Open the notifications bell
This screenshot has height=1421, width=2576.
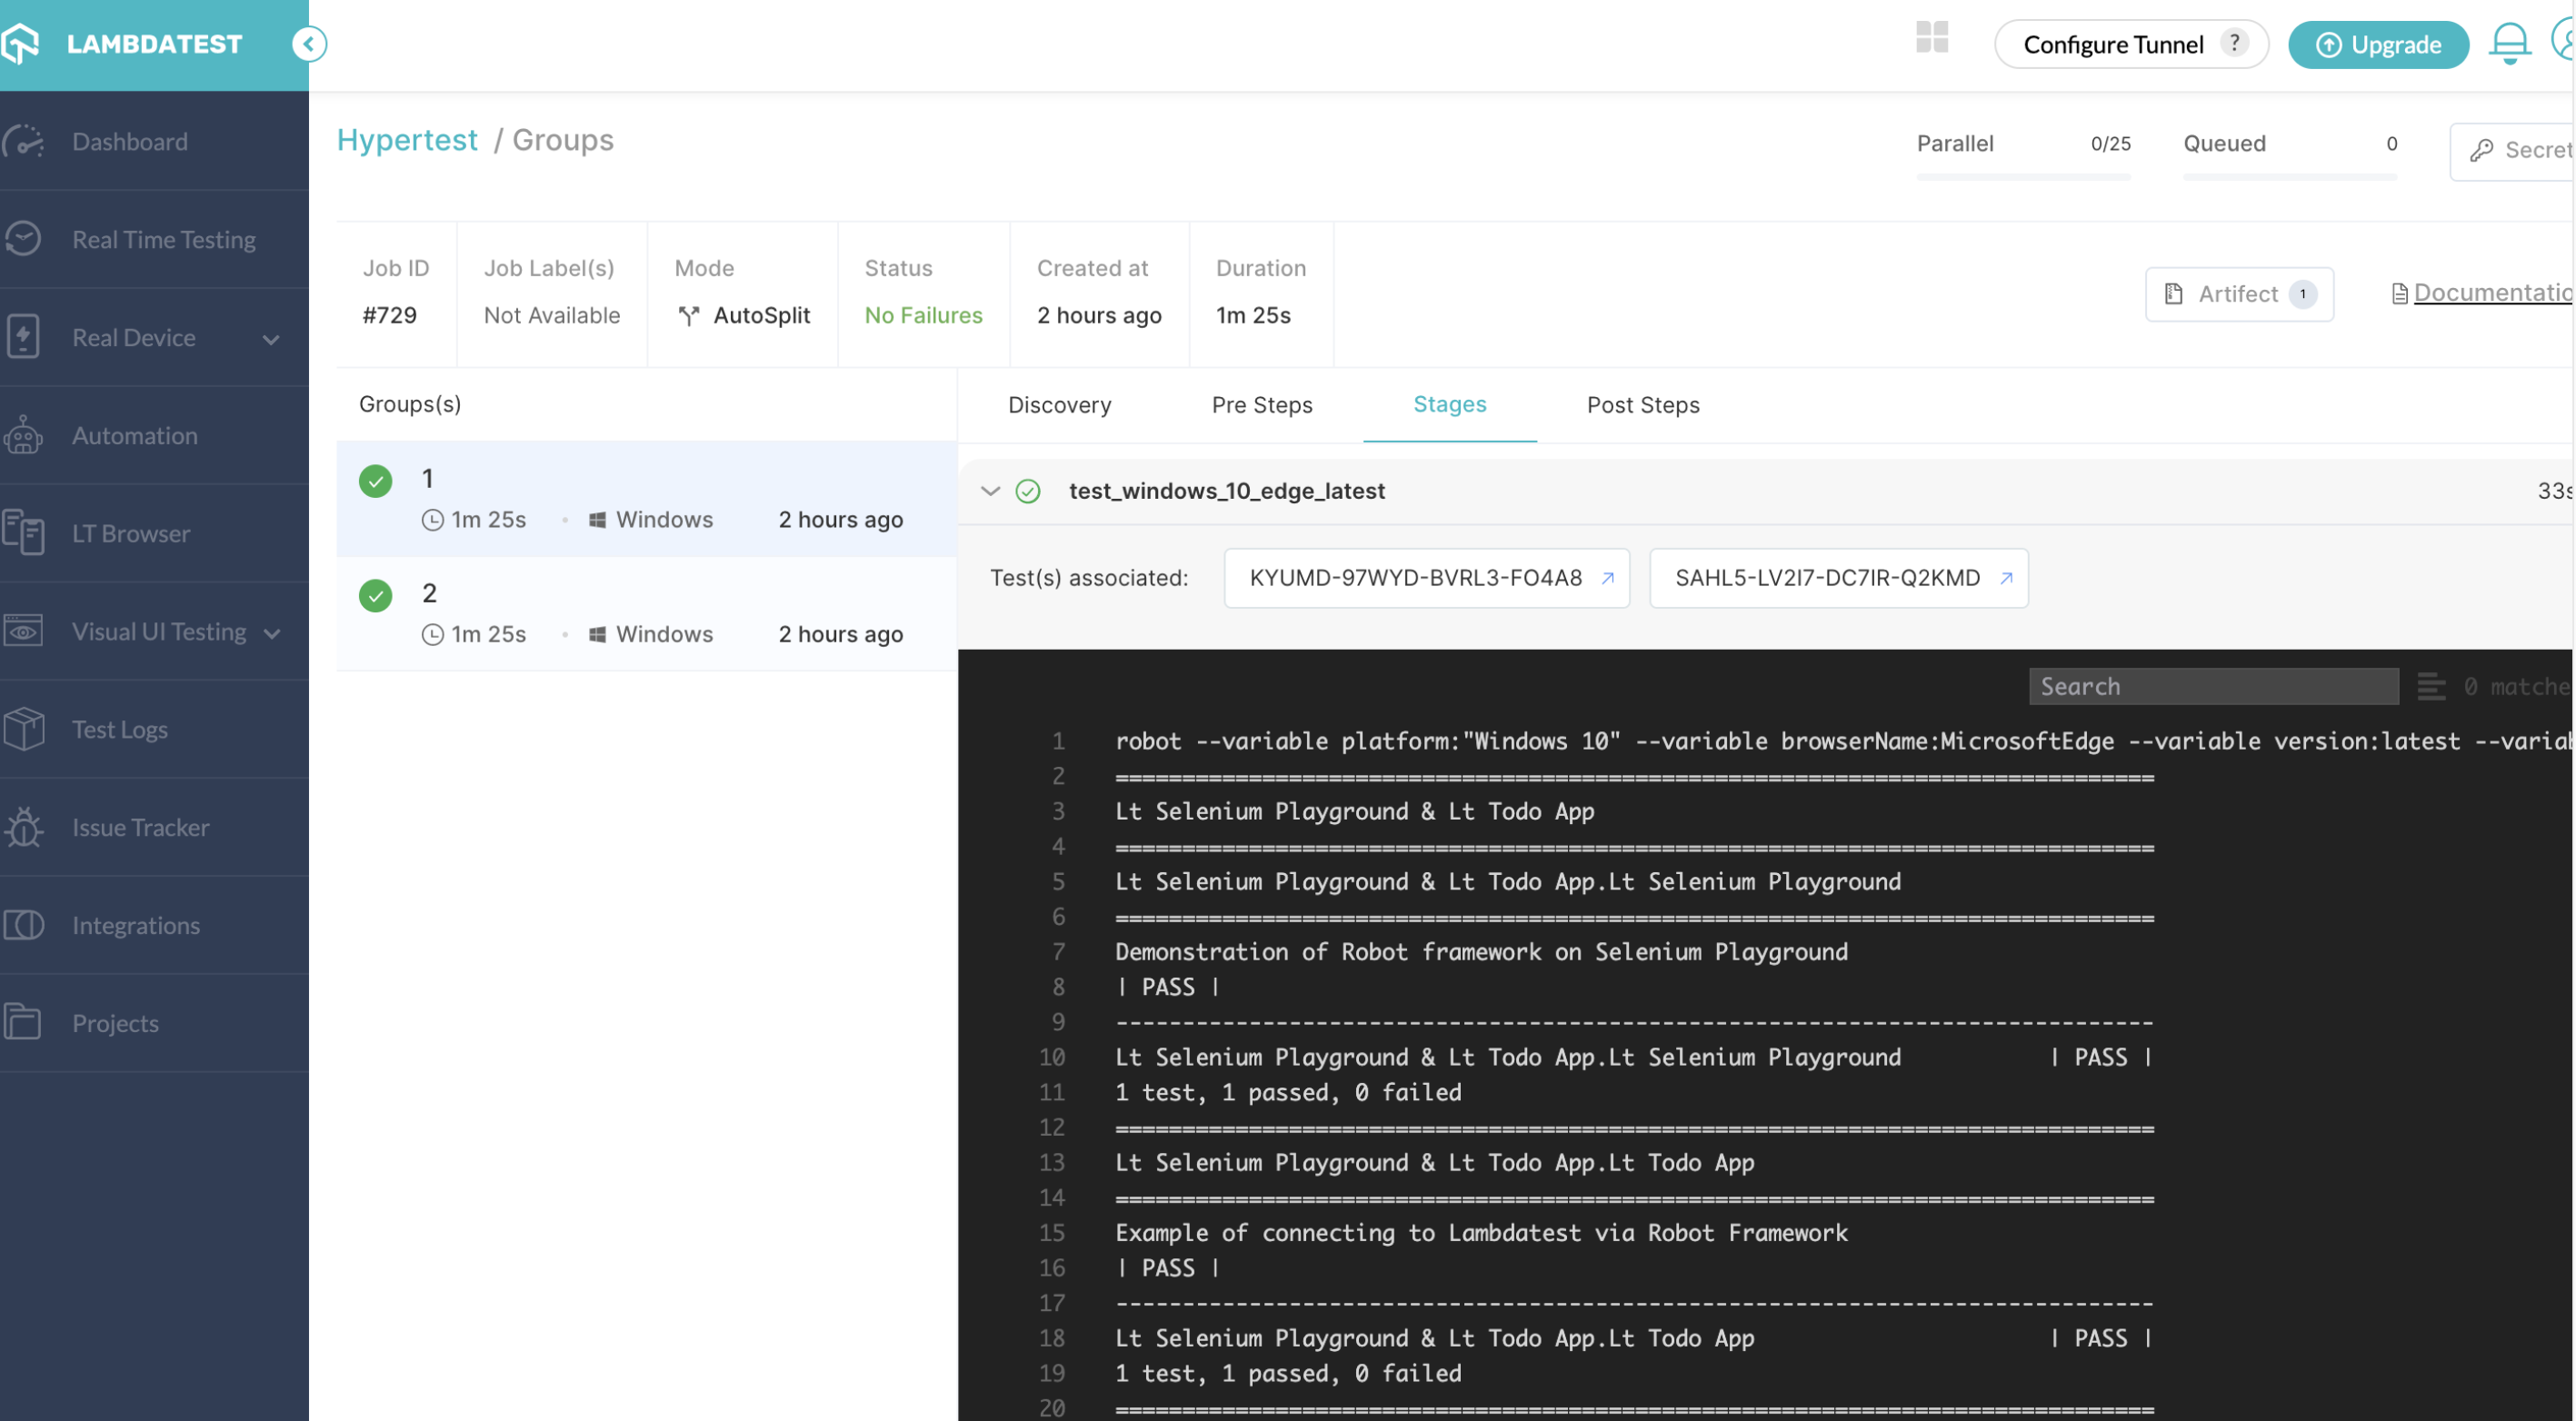click(2509, 43)
